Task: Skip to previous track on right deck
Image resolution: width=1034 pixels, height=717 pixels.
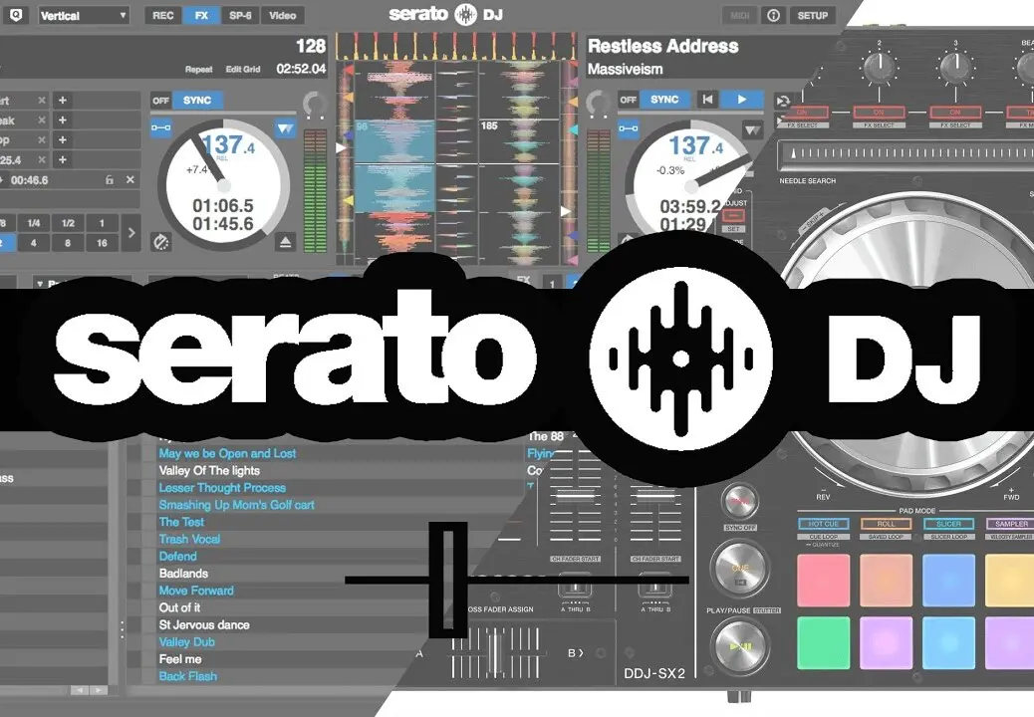Action: point(707,100)
